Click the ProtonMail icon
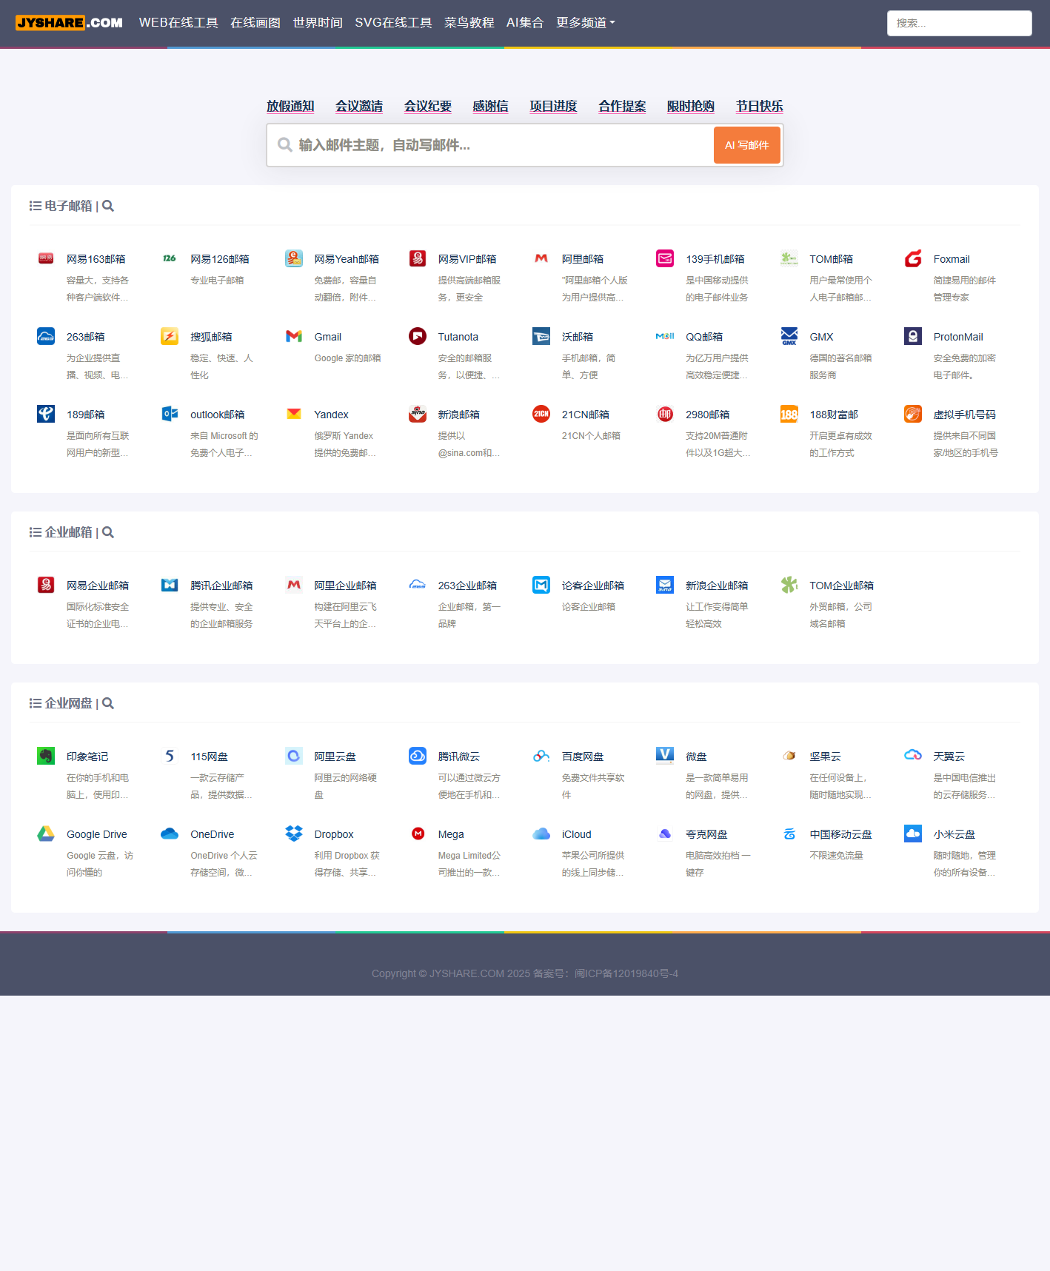The width and height of the screenshot is (1050, 1271). [913, 337]
